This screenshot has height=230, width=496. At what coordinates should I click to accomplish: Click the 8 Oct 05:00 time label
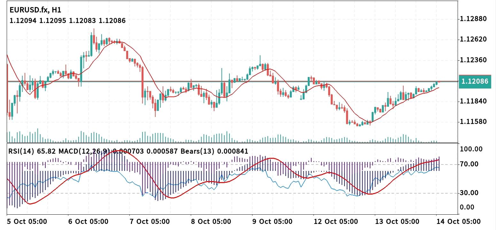211,222
